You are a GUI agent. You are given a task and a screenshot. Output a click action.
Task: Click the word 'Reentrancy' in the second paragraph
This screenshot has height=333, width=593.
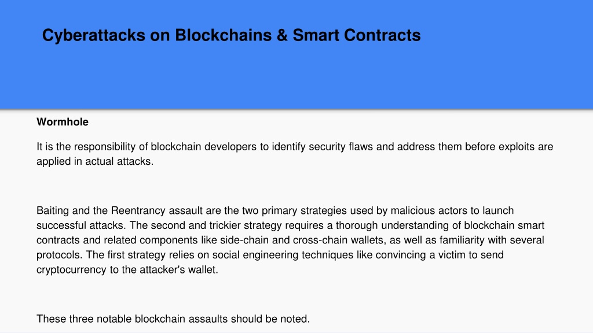tap(138, 210)
